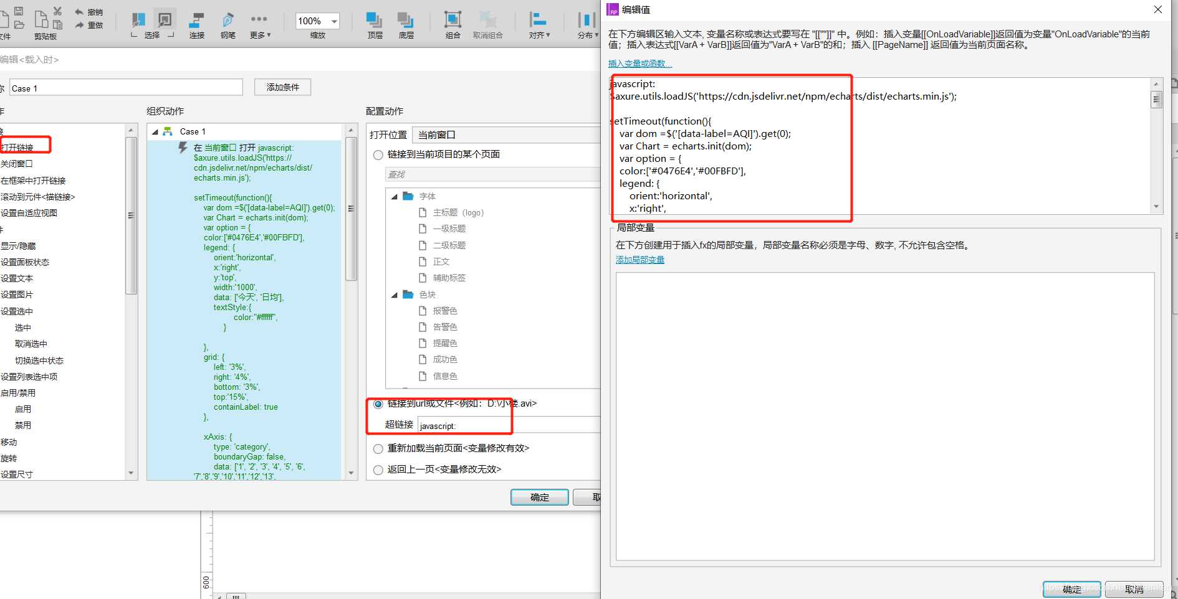Open the 对齐 align tool

539,21
